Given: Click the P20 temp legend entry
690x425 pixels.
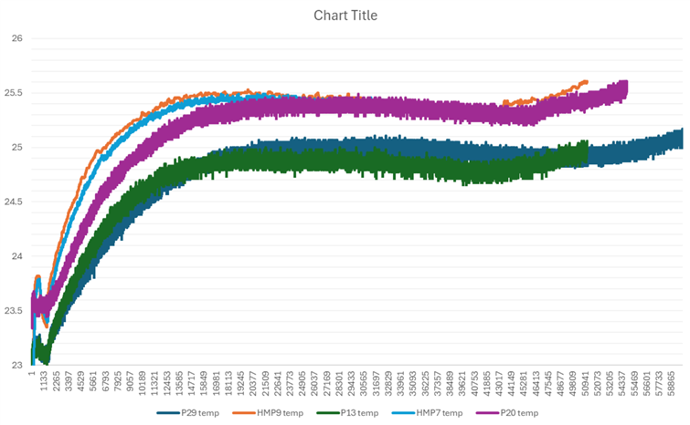Looking at the screenshot, I should [507, 413].
